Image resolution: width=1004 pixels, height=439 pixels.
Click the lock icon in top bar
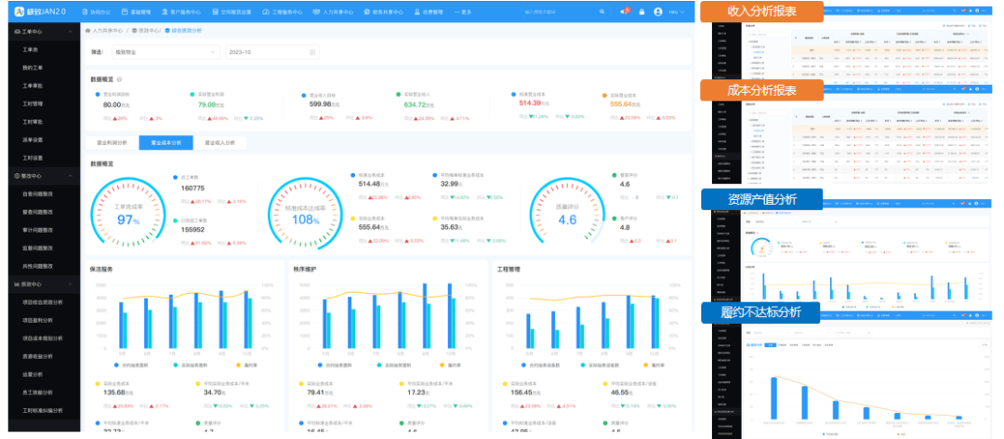[641, 12]
